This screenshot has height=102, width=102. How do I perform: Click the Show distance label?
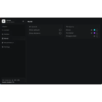(x=35, y=33)
